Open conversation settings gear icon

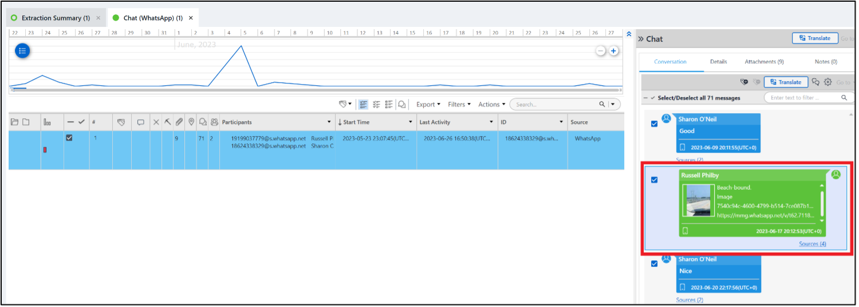coord(828,82)
